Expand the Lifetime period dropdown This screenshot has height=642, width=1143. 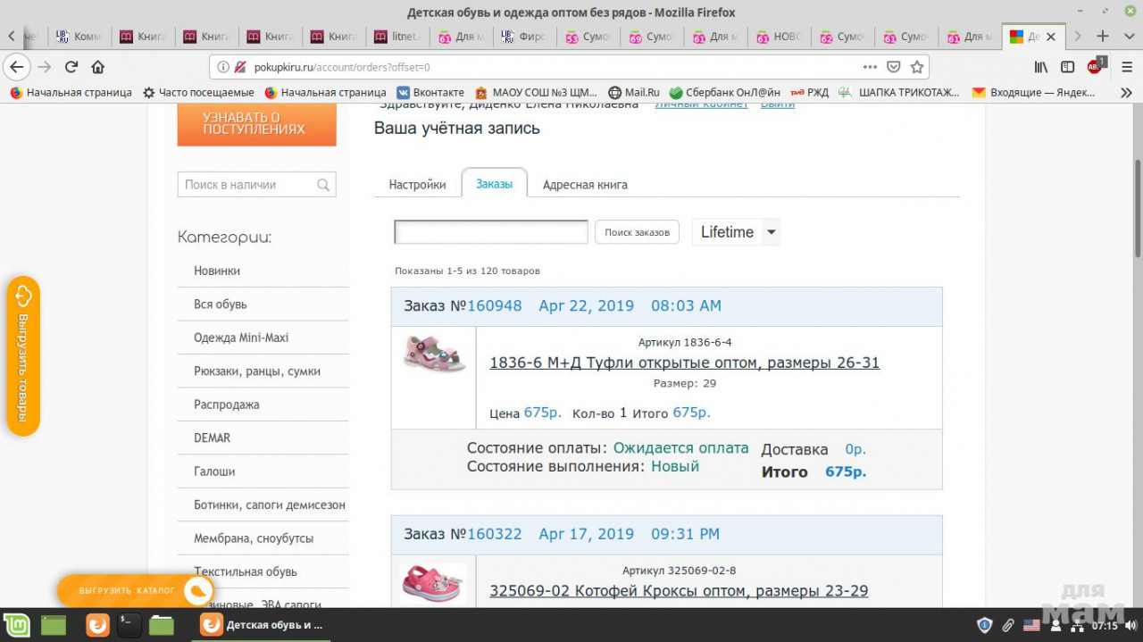(x=772, y=232)
